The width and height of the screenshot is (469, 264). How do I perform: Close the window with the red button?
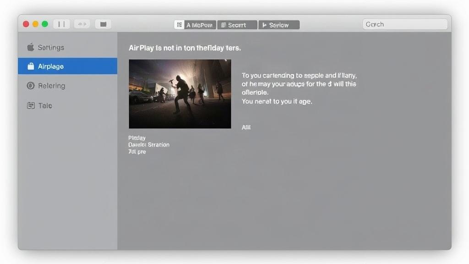pos(26,24)
